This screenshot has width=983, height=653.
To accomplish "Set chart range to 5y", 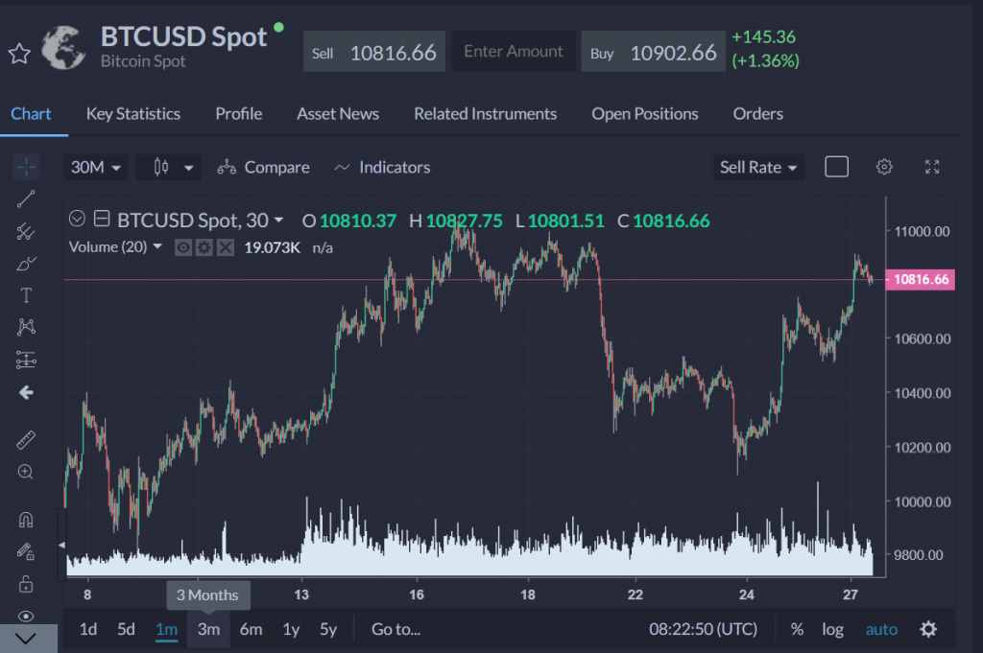I will (x=328, y=629).
